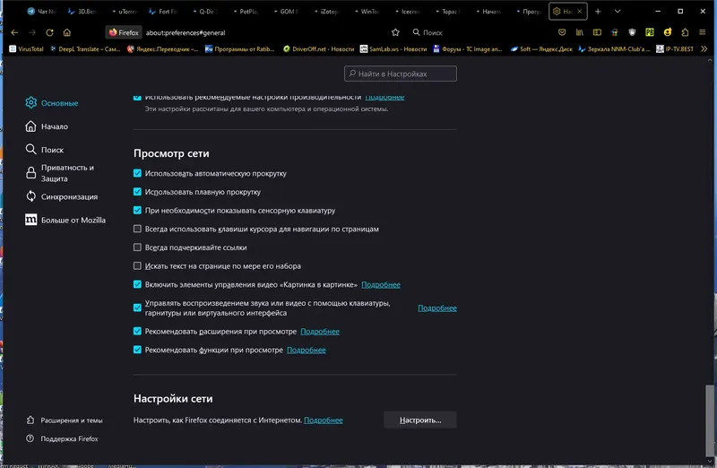Open the grey shield extension icon
Image resolution: width=717 pixels, height=468 pixels.
(632, 32)
